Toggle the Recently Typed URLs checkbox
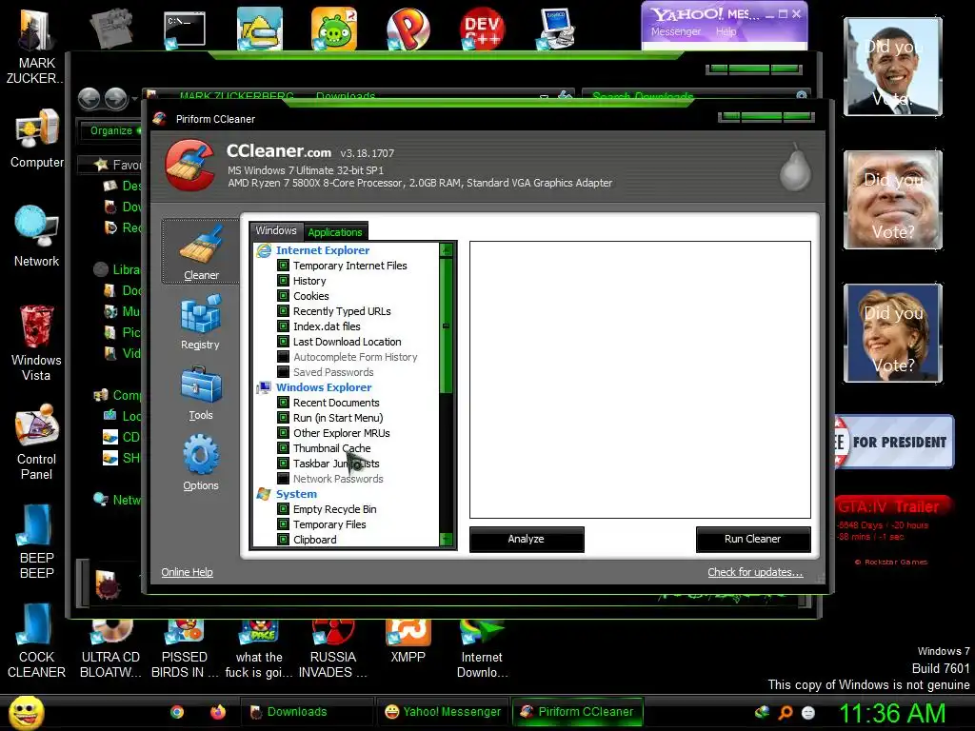 tap(283, 311)
